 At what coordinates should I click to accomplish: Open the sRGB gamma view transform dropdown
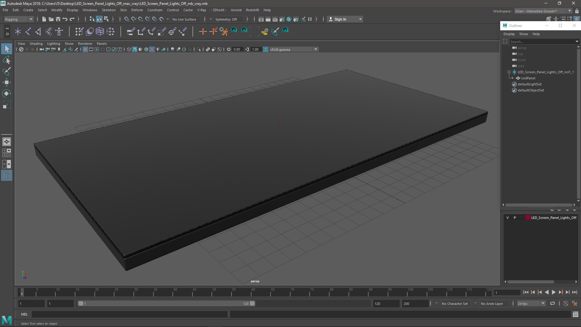point(293,49)
